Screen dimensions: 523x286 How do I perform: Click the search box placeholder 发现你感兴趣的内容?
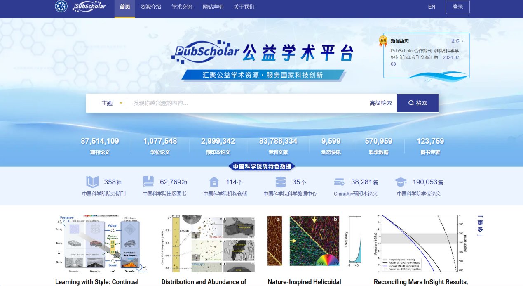click(x=160, y=103)
